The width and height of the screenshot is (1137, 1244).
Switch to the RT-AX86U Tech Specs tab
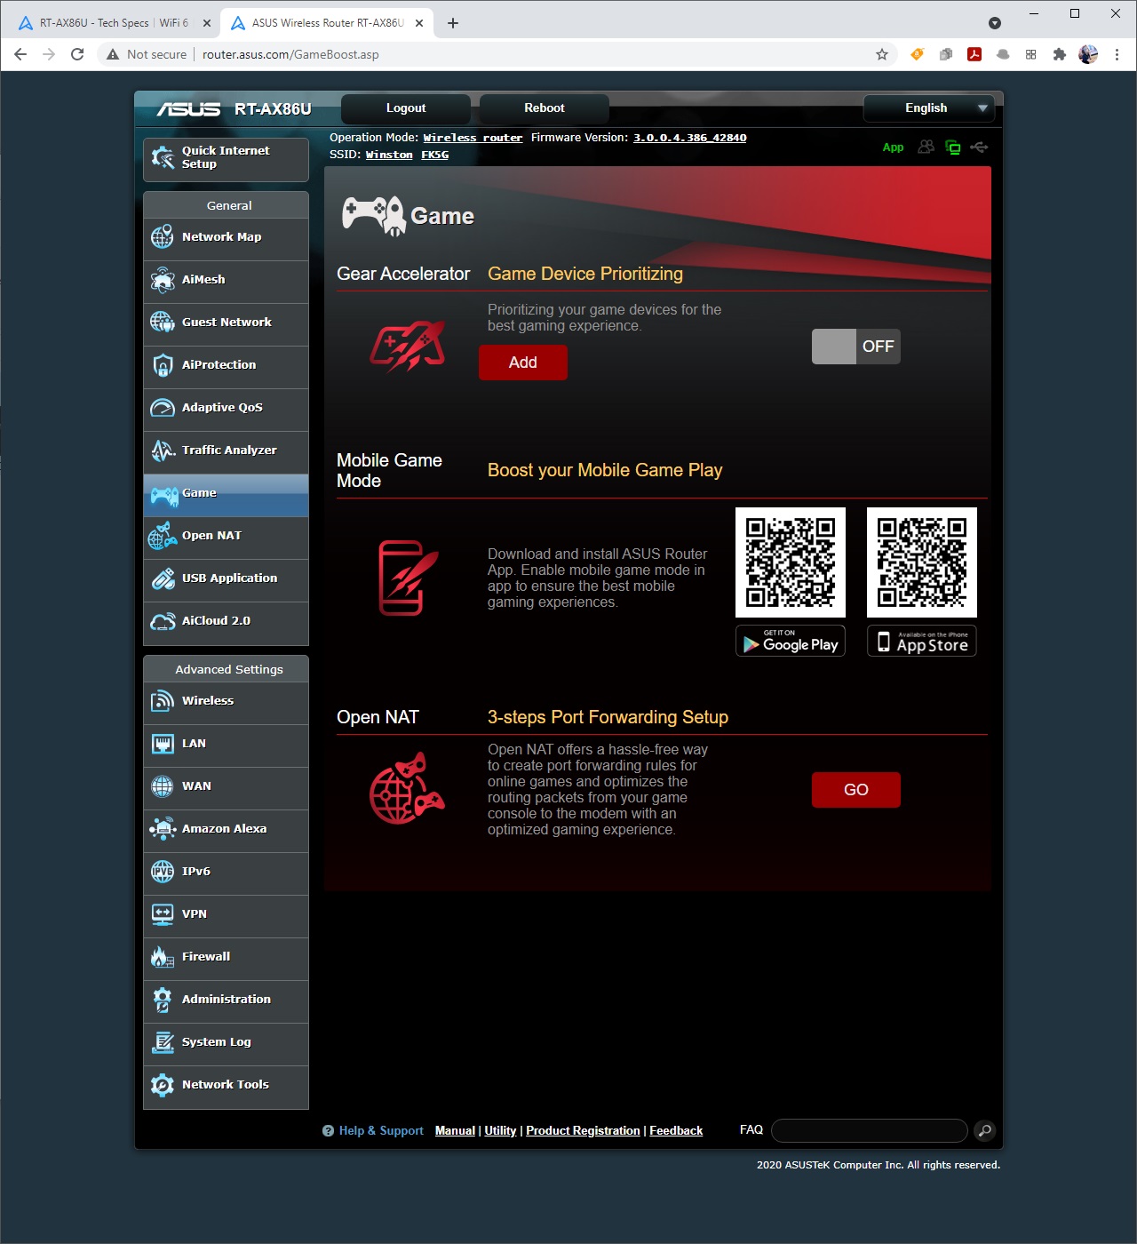pyautogui.click(x=114, y=23)
